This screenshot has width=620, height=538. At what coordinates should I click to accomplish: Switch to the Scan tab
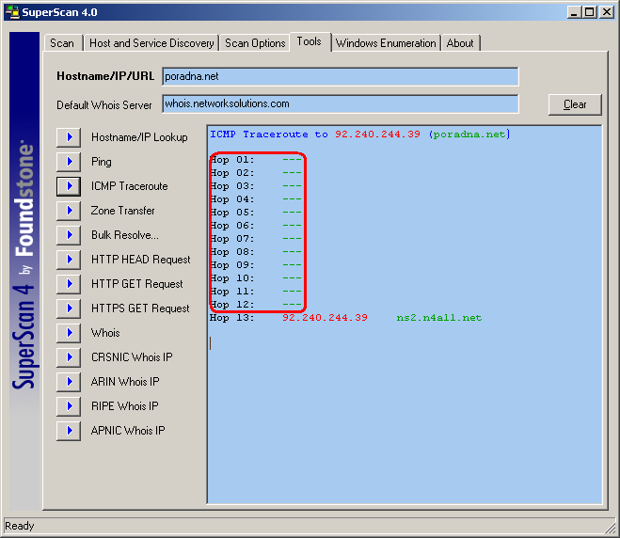pyautogui.click(x=62, y=42)
